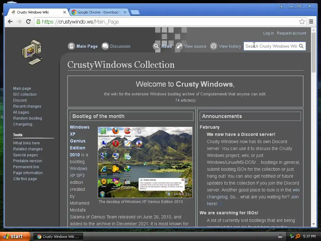Click the Log in link

[268, 33]
